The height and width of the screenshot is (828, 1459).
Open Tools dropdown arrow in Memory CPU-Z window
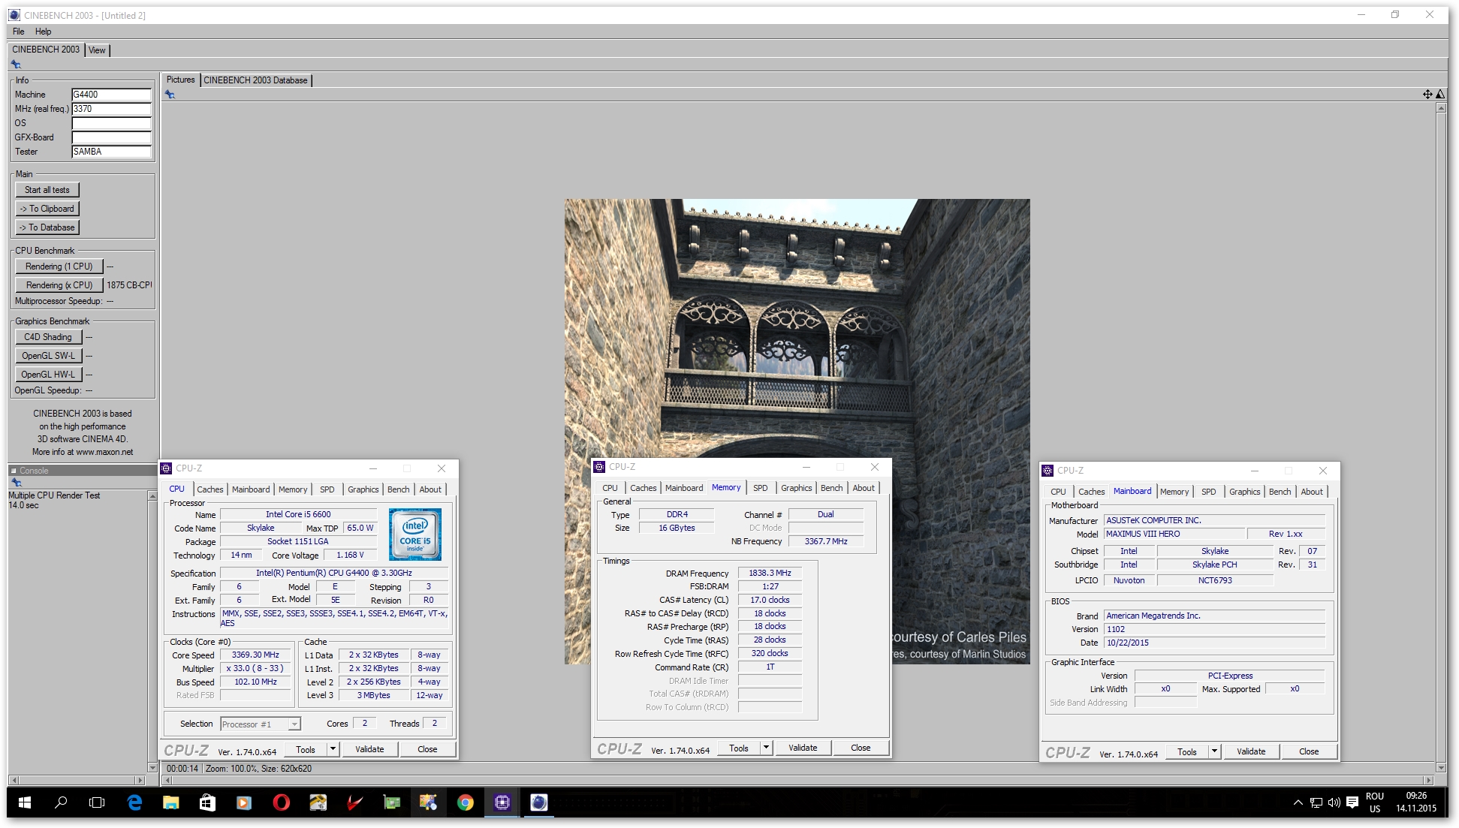[x=766, y=748]
